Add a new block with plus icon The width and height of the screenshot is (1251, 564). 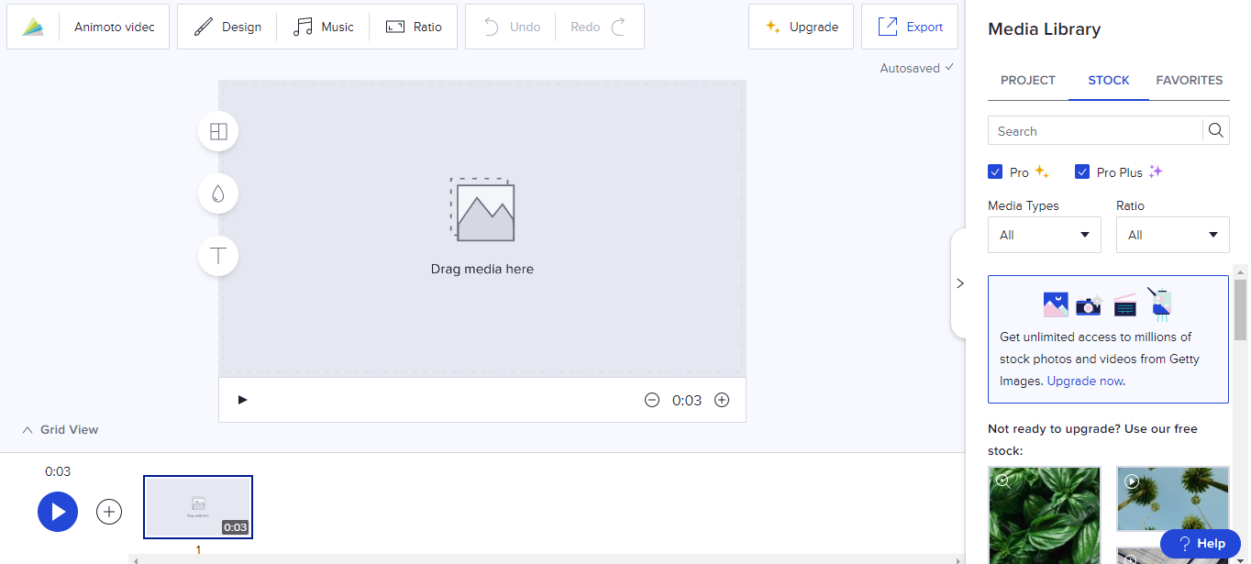click(x=109, y=512)
